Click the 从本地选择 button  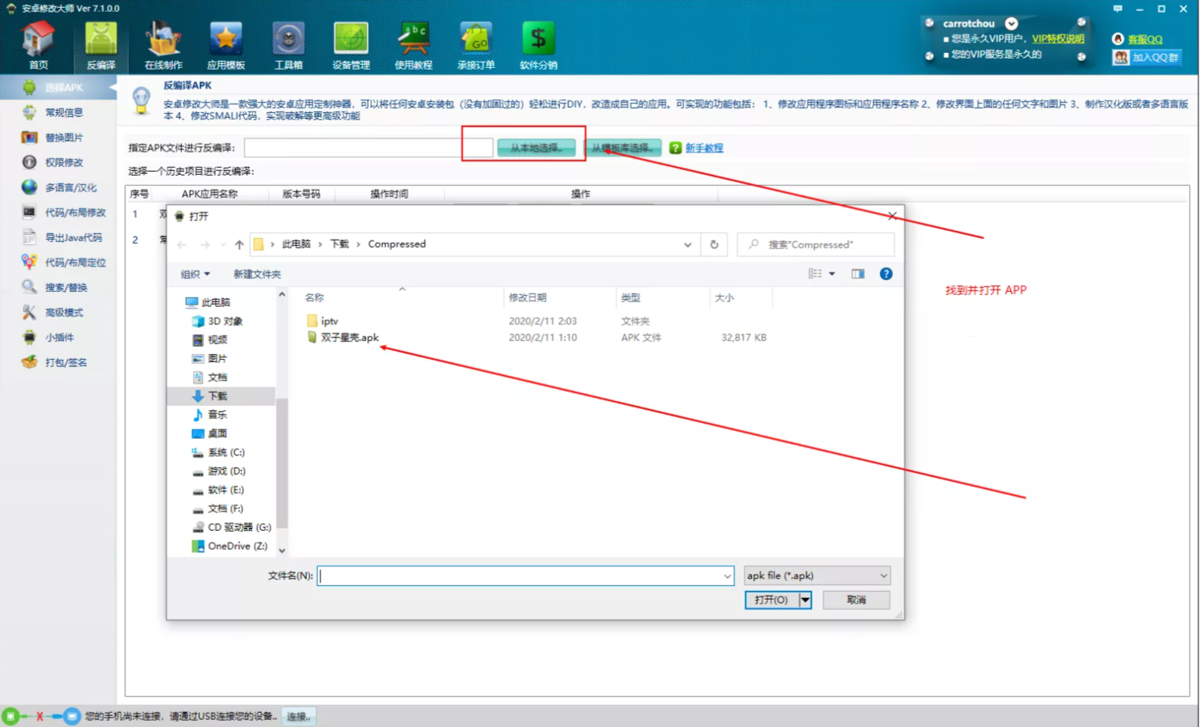click(x=536, y=148)
